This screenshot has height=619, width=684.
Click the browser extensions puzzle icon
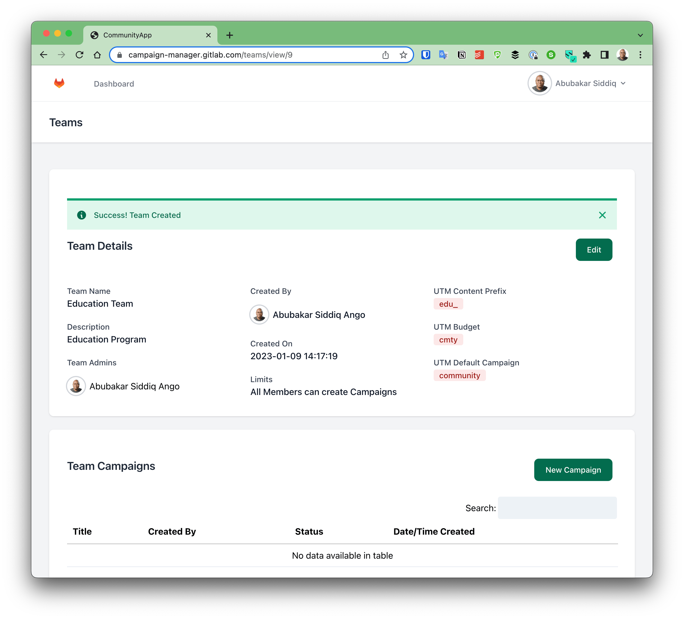(587, 55)
